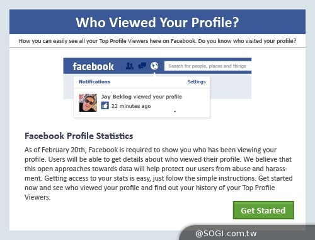Click the thumbs-up like icon
The width and height of the screenshot is (315, 240).
[x=105, y=105]
